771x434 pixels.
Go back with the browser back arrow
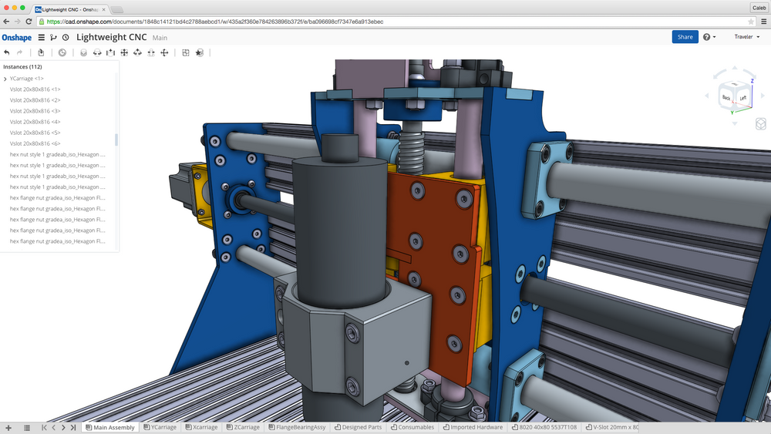[6, 22]
